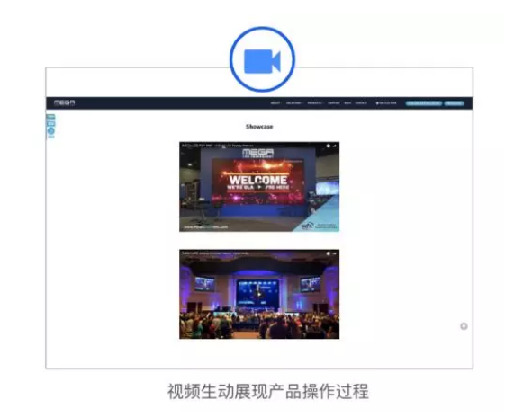Go to the Support nav item
The image size is (514, 417).
334,103
